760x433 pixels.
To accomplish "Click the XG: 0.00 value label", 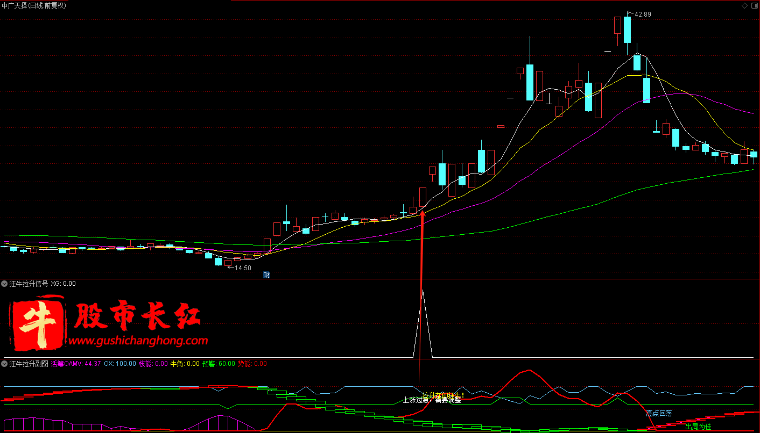I will pos(64,284).
